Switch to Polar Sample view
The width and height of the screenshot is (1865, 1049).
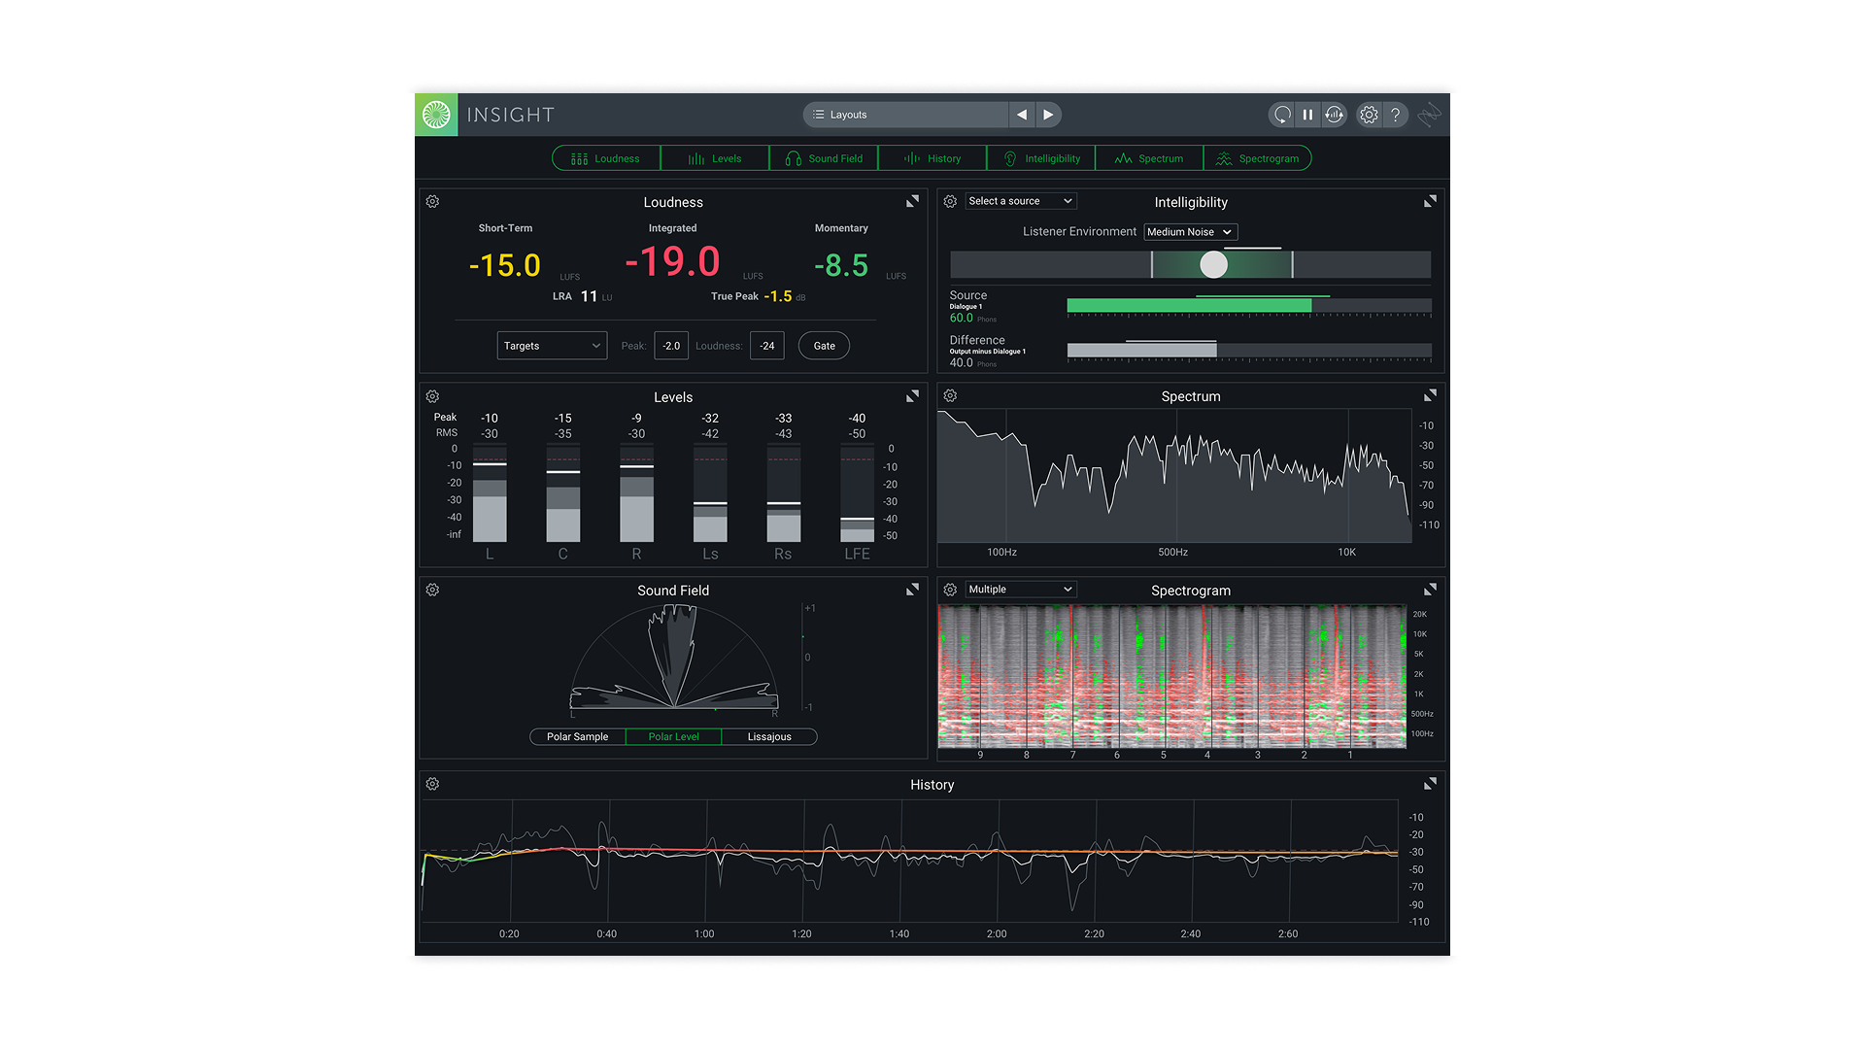coord(577,737)
